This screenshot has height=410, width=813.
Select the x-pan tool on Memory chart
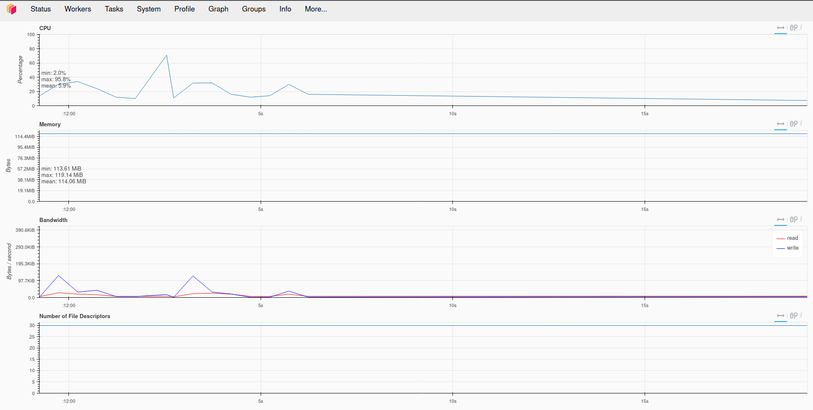(x=780, y=124)
